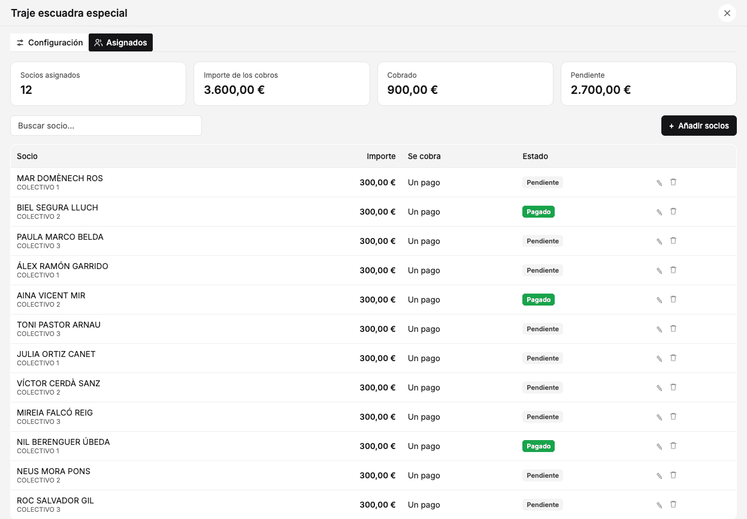Click the Importe column header
This screenshot has width=747, height=519.
coord(381,156)
